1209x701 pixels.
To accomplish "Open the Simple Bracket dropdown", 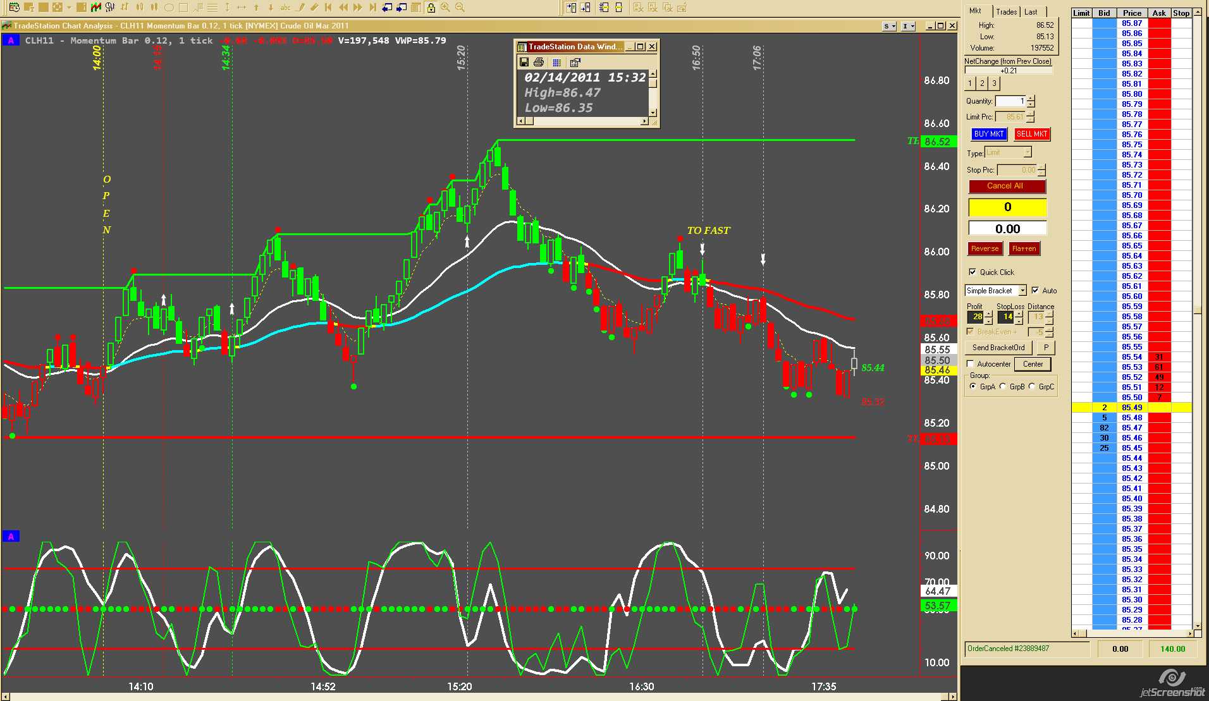I will click(x=1022, y=290).
